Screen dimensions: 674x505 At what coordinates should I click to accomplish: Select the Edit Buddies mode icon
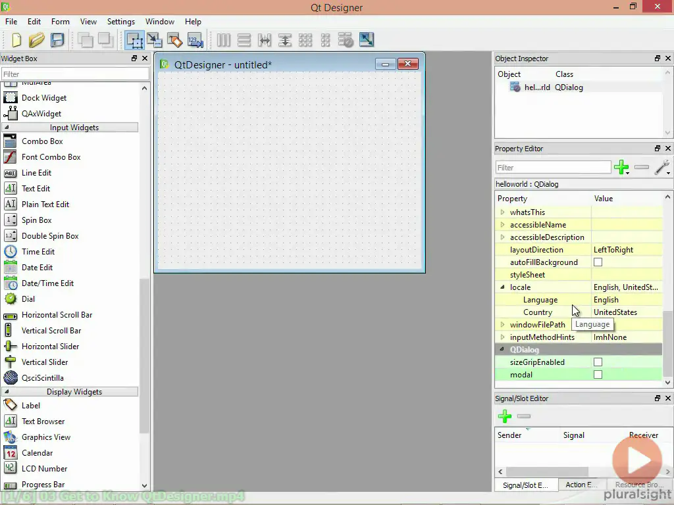(x=174, y=40)
